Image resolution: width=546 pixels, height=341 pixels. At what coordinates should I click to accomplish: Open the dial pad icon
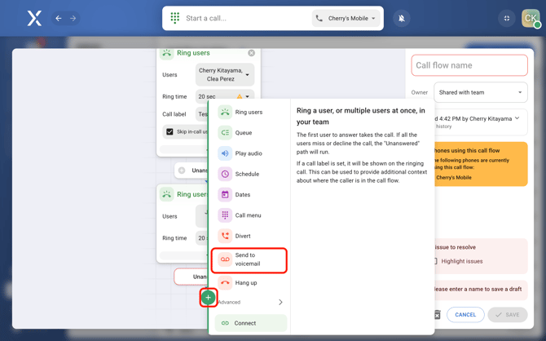coord(175,18)
